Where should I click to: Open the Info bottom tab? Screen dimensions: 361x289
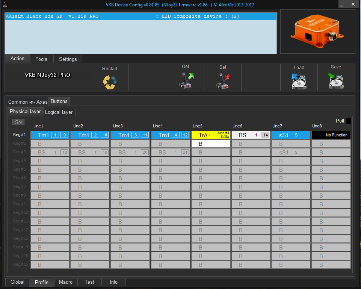[x=113, y=282]
